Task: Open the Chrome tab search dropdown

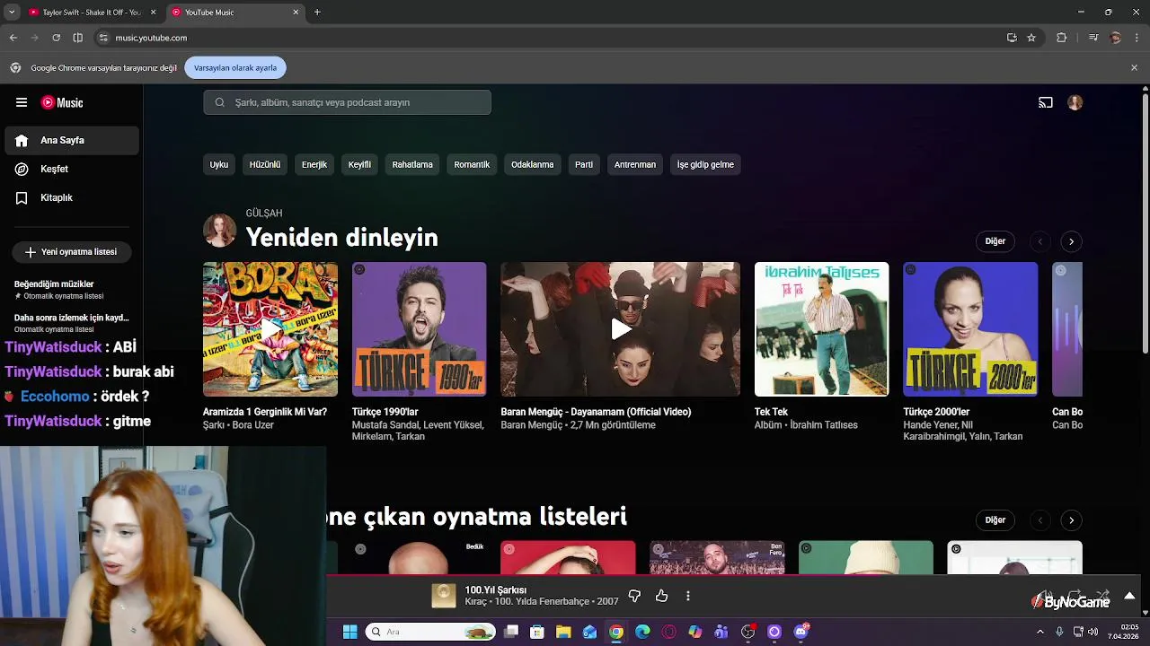Action: coord(11,13)
